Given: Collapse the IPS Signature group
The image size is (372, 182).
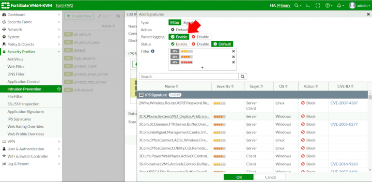Looking at the screenshot, I should (141, 95).
